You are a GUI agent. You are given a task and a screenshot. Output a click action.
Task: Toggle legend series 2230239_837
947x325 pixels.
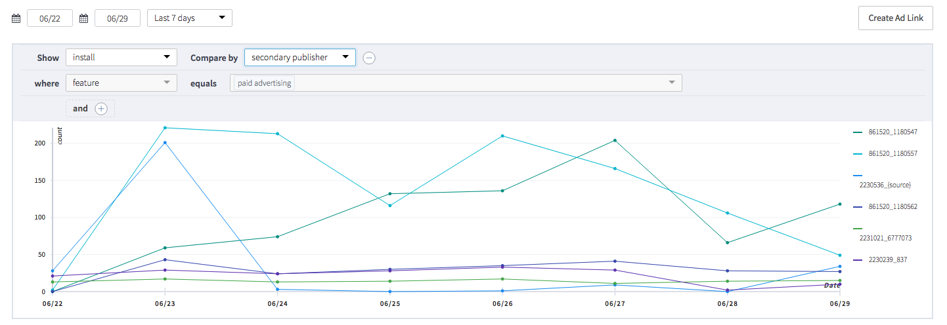[x=880, y=260]
